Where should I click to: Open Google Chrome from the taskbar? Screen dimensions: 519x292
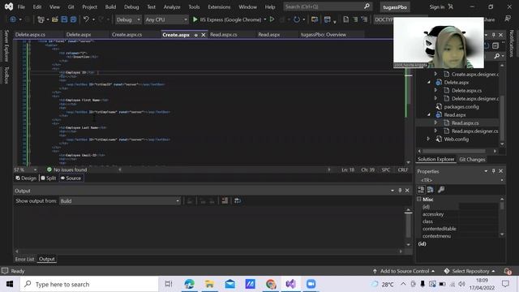coord(271,284)
